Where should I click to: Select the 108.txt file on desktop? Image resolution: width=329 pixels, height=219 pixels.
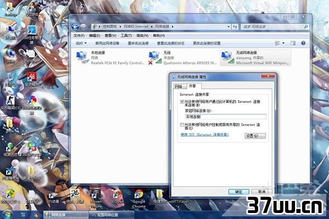click(32, 197)
